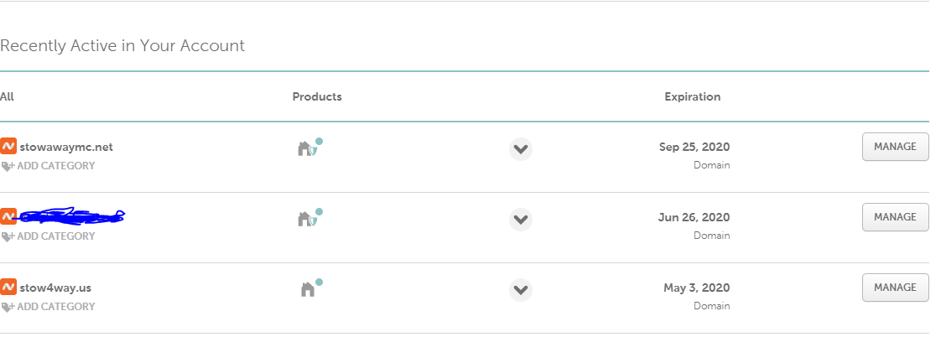Select the All column header
The width and height of the screenshot is (941, 337).
7,96
